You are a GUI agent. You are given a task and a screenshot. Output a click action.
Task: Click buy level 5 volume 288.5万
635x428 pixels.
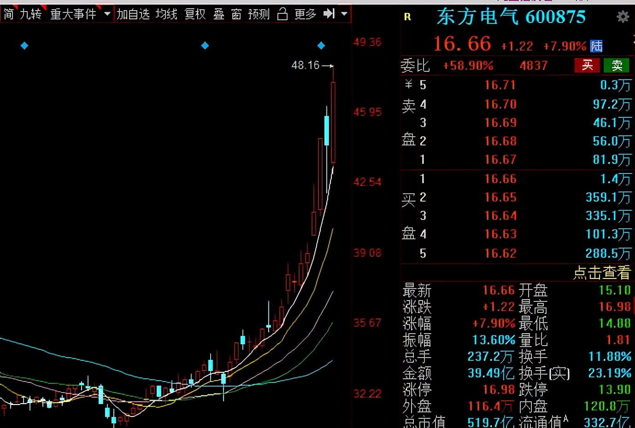pyautogui.click(x=608, y=254)
